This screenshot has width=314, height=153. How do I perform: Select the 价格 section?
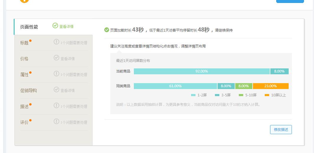24,59
